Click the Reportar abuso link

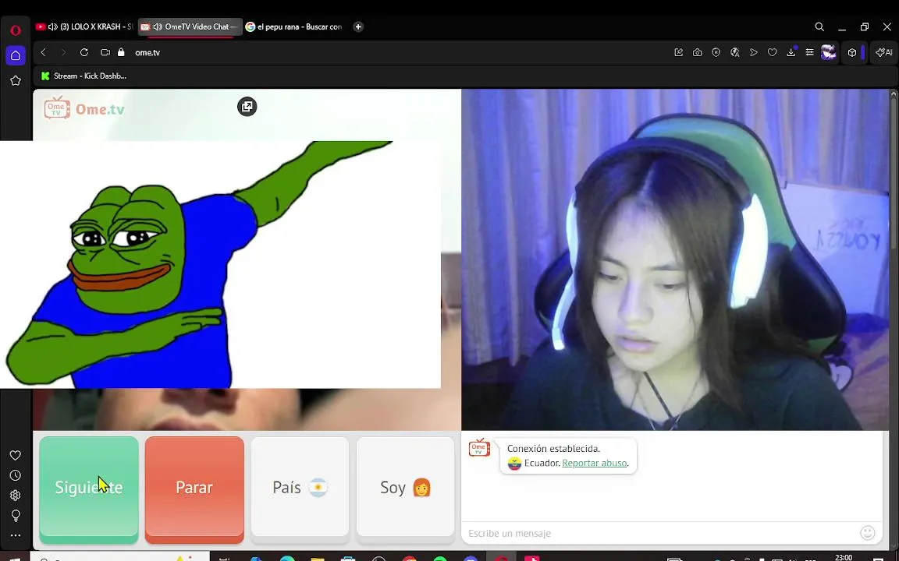[595, 463]
